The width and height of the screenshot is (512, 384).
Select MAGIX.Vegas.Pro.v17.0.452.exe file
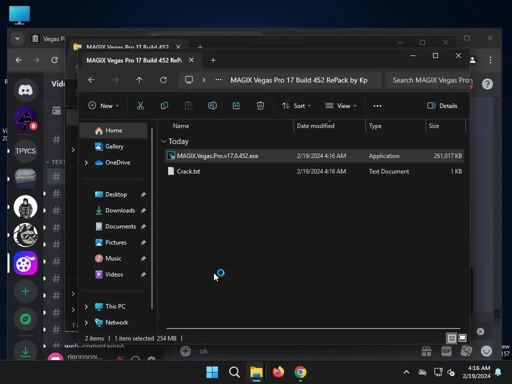314,156
